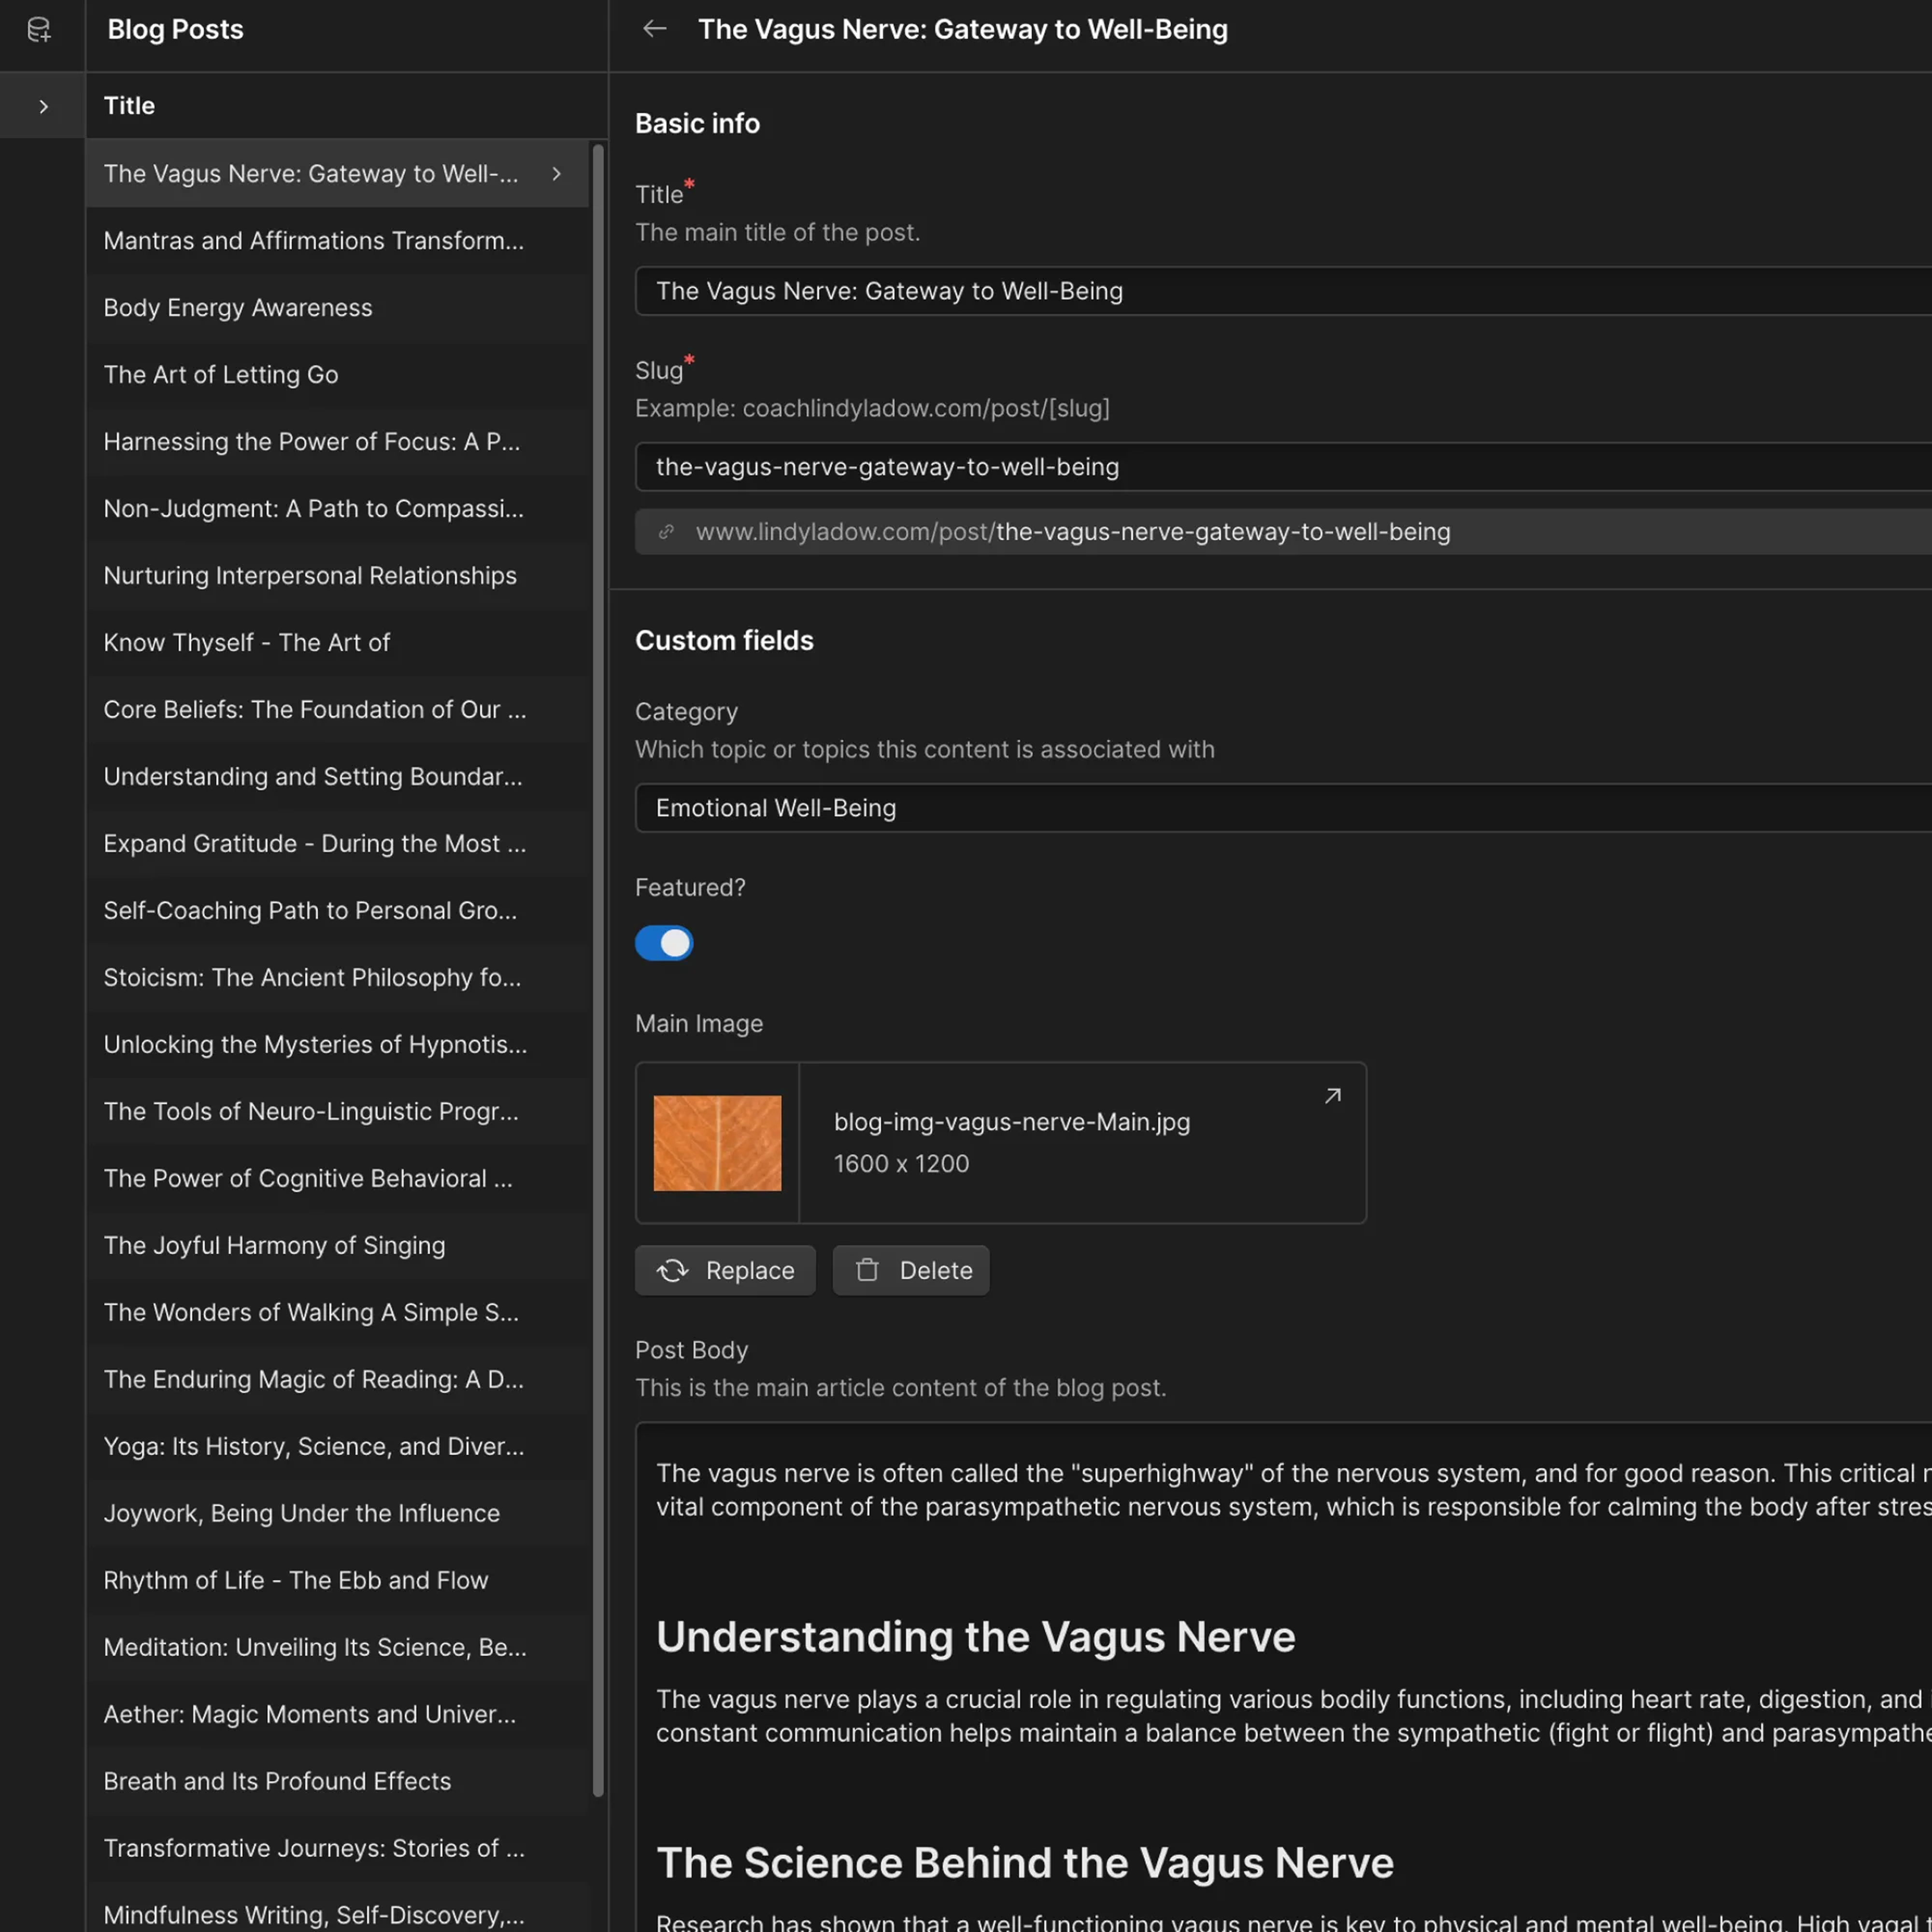Viewport: 1932px width, 1932px height.
Task: Click blog-img-vagus-nerve-Main.jpg filename
Action: click(x=1012, y=1122)
